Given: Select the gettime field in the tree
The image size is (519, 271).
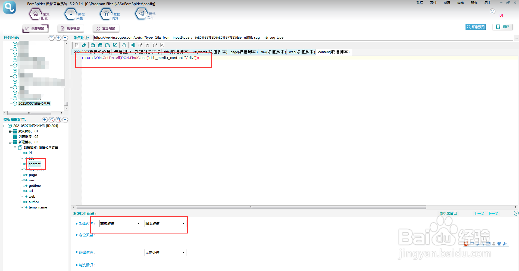Looking at the screenshot, I should pyautogui.click(x=35, y=186).
